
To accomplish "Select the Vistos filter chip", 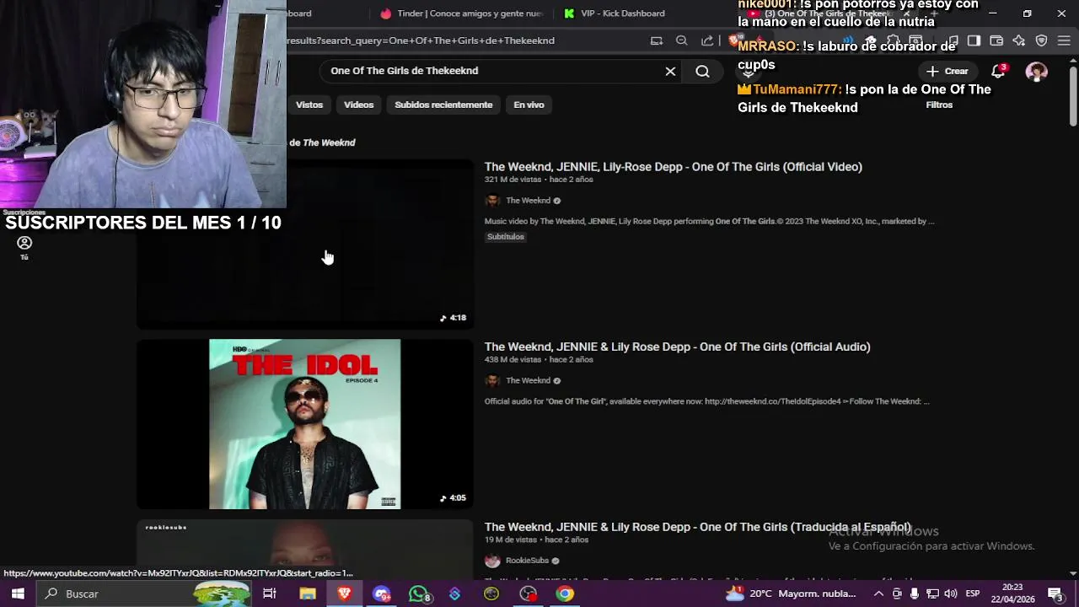I will pyautogui.click(x=309, y=105).
